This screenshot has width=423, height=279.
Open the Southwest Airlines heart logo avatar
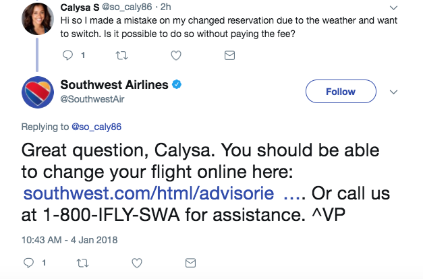click(38, 92)
